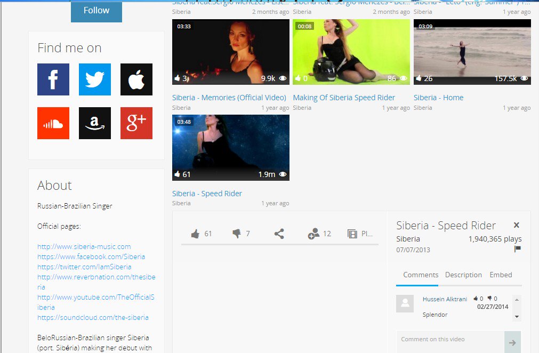Image resolution: width=539 pixels, height=353 pixels.
Task: Close the Siberia - Speed Rider panel
Action: click(516, 225)
